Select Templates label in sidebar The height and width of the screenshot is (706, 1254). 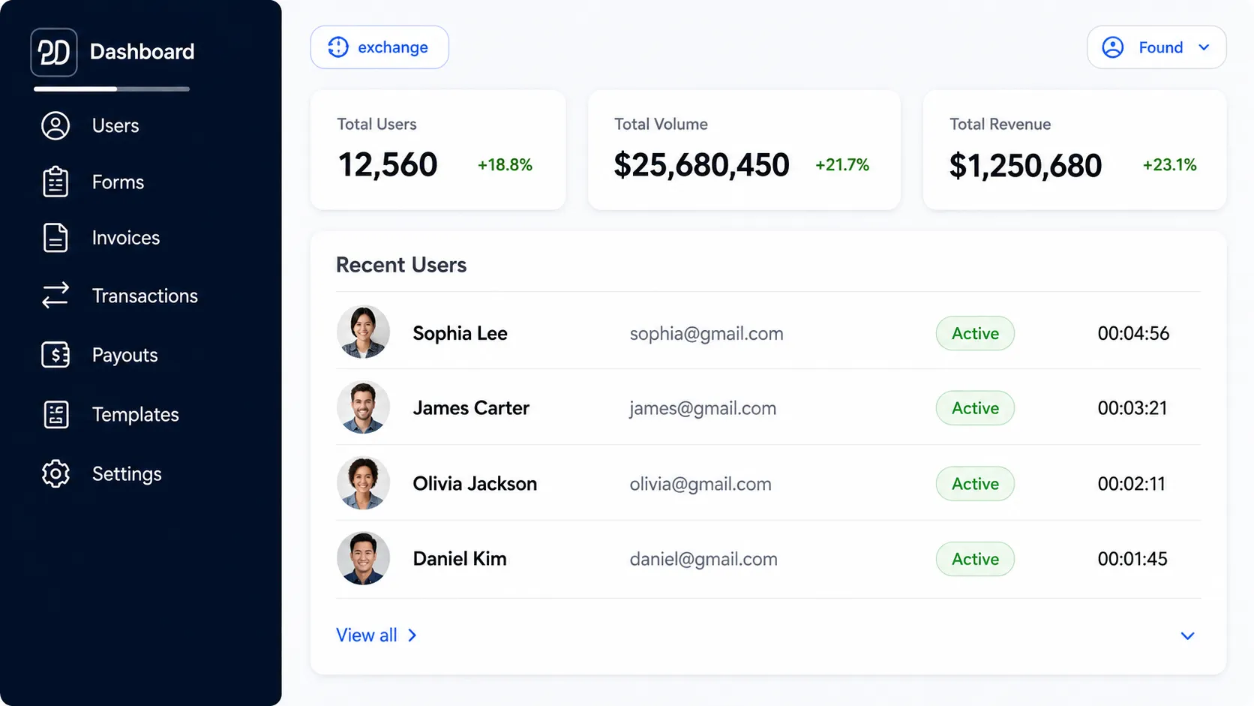click(135, 414)
